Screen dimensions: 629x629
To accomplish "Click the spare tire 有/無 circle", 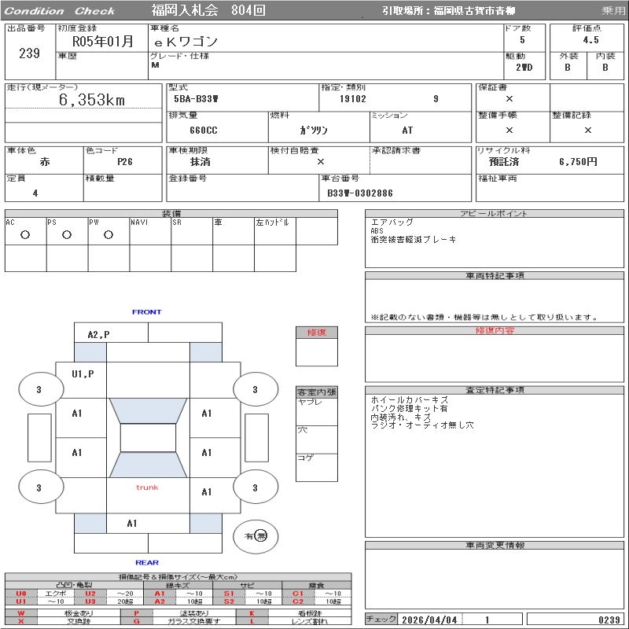I will point(256,536).
